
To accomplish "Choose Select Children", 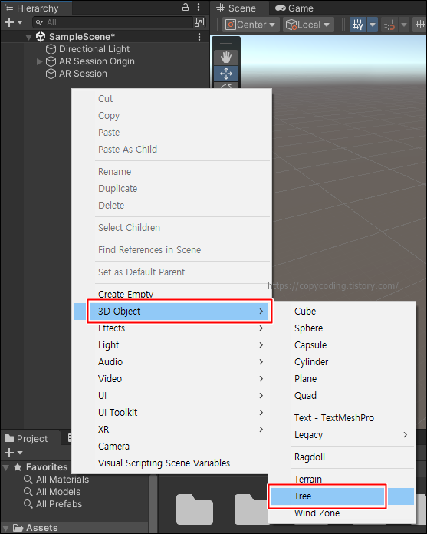I will coord(172,228).
